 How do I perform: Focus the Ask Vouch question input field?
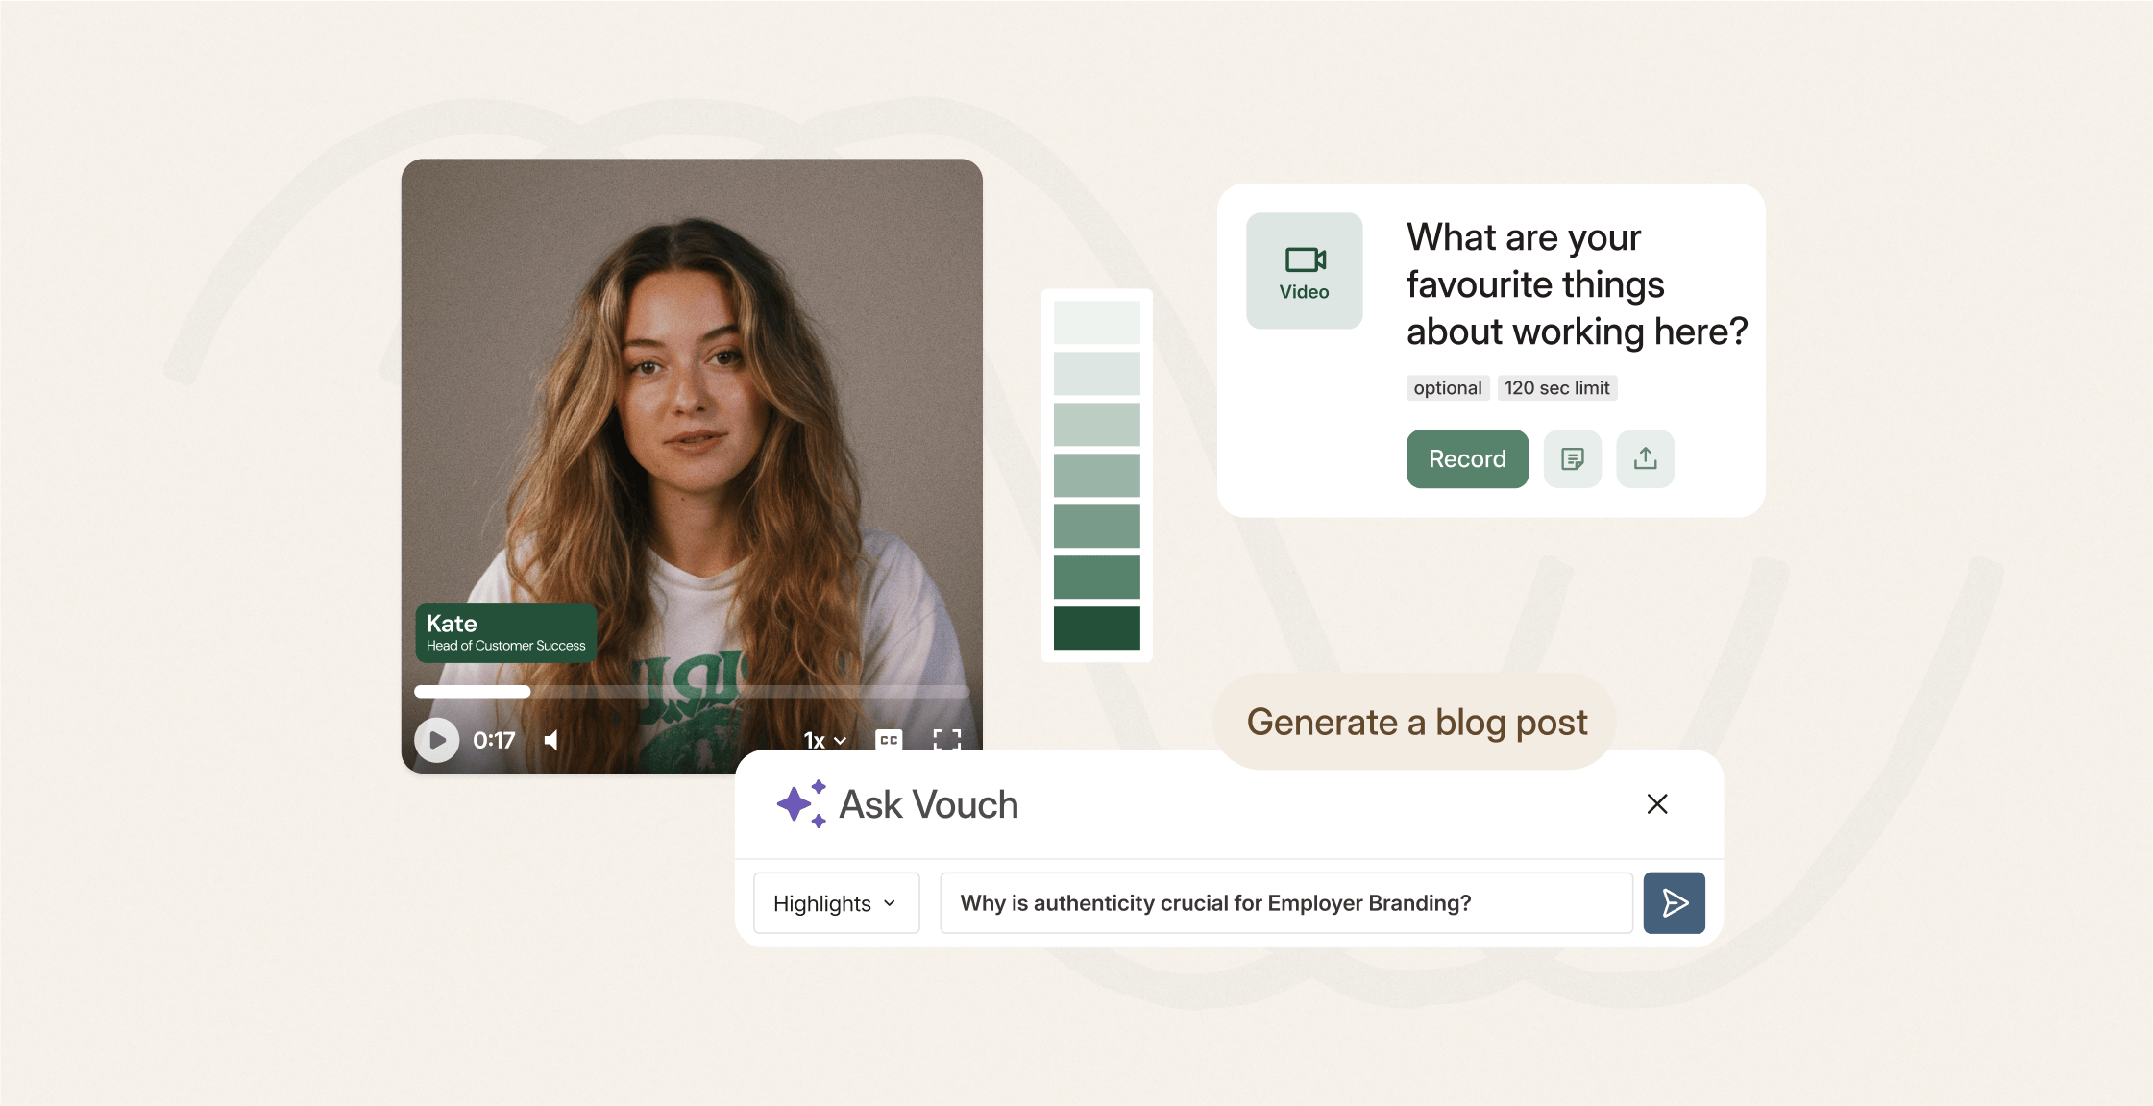(x=1286, y=903)
